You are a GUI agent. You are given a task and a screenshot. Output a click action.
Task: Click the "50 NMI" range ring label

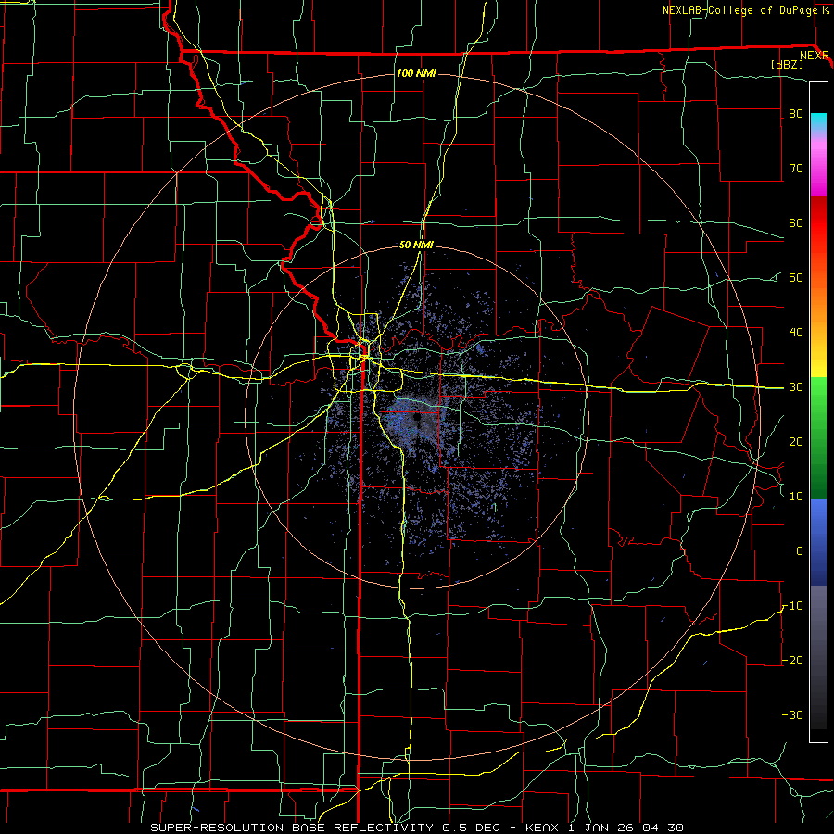(x=416, y=245)
